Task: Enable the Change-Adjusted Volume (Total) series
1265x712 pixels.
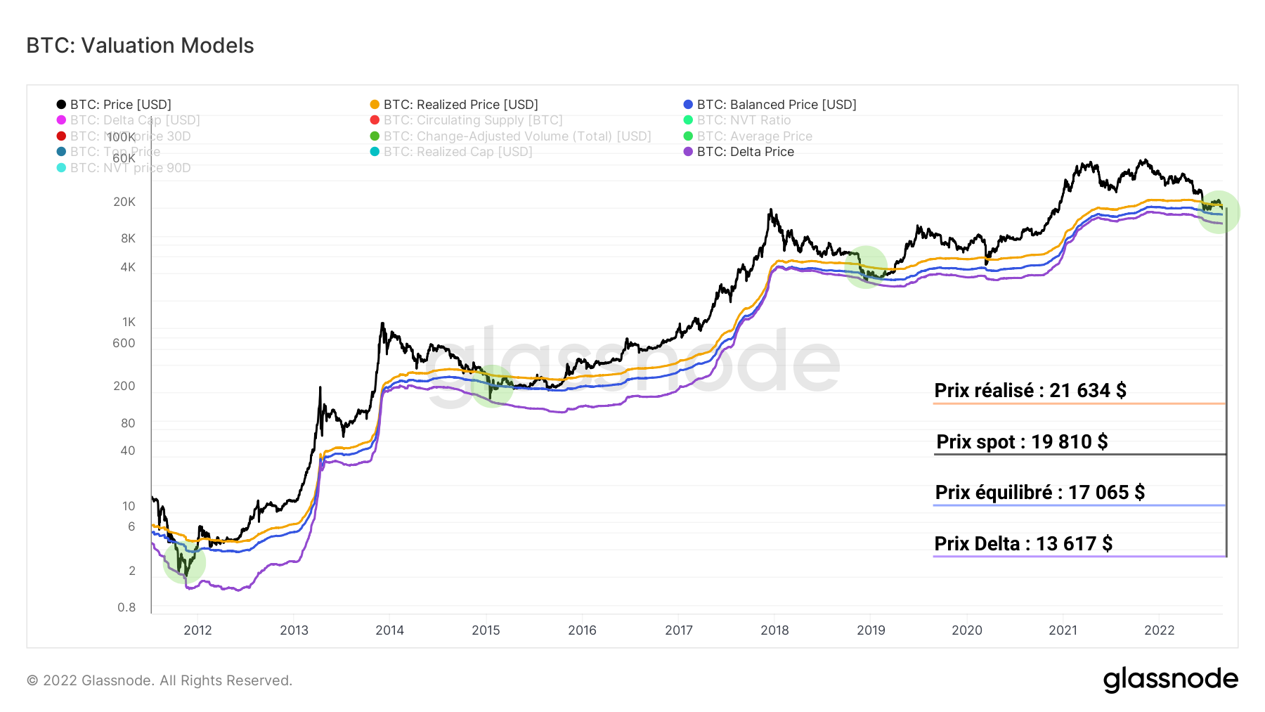Action: point(517,136)
